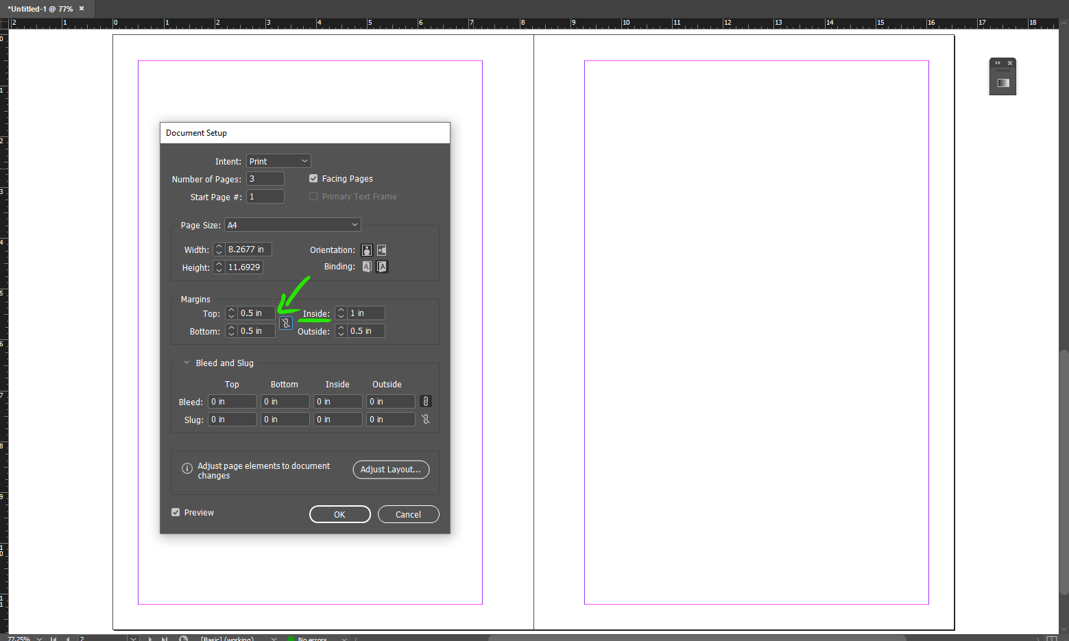The height and width of the screenshot is (641, 1069).
Task: Click the Bleed Inside field
Action: (338, 402)
